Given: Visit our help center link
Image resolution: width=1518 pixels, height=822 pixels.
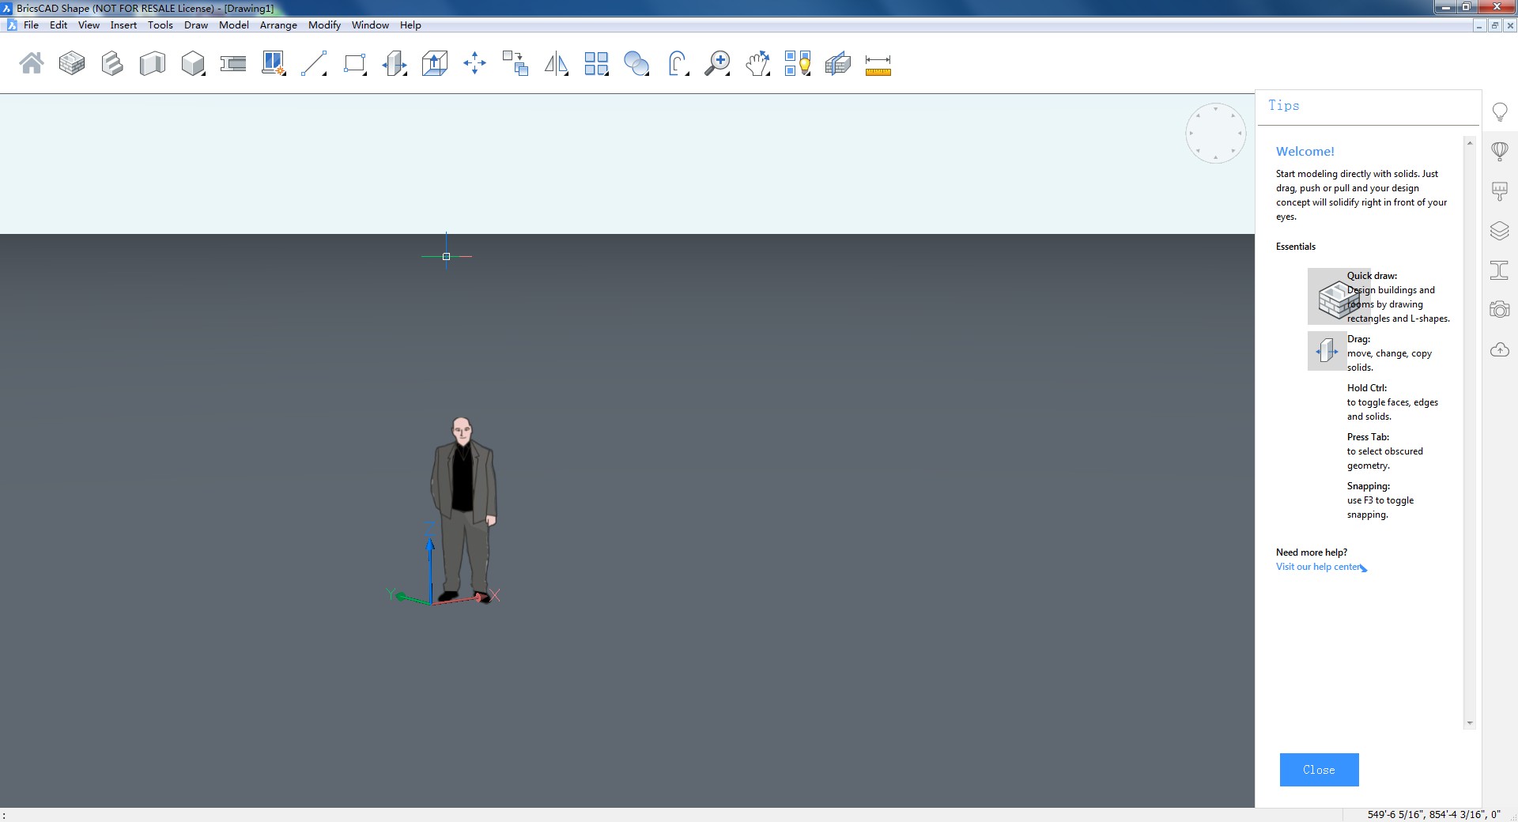Looking at the screenshot, I should point(1318,567).
